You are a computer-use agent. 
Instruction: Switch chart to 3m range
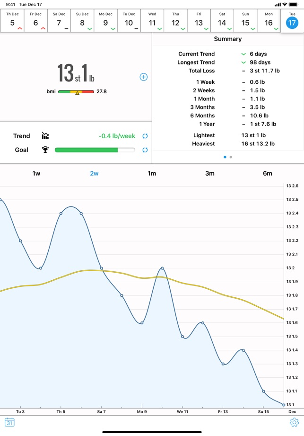[210, 173]
